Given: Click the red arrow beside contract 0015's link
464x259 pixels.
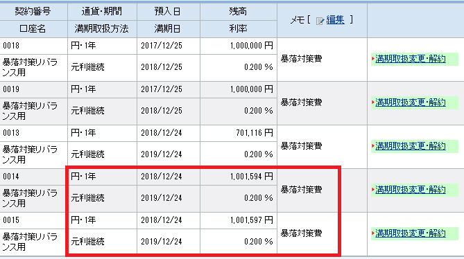Looking at the screenshot, I should [x=373, y=233].
